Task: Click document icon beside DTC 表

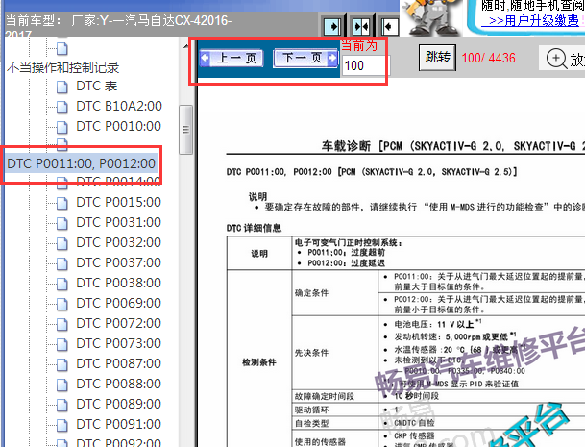Action: click(x=62, y=87)
